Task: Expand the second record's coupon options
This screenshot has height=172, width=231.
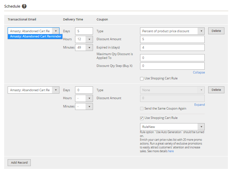Action: [x=200, y=104]
